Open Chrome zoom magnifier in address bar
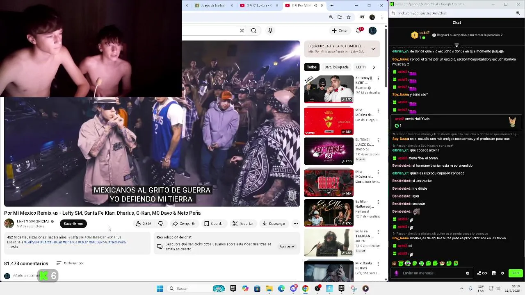 tap(331, 17)
